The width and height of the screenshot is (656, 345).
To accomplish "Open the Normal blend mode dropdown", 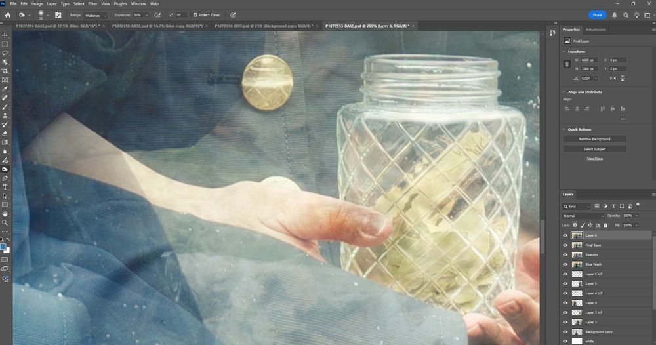I will pos(583,216).
